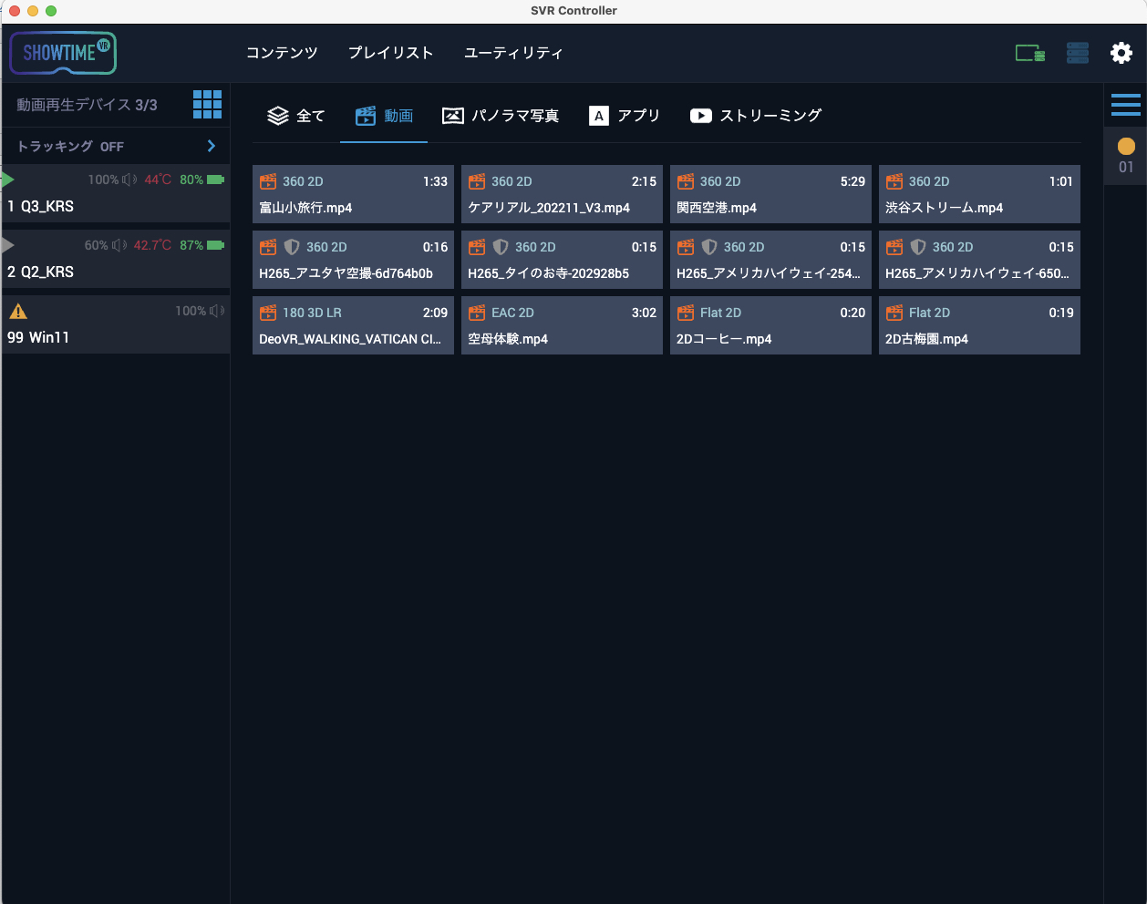
Task: Open the プレイリスト menu
Action: [x=390, y=53]
